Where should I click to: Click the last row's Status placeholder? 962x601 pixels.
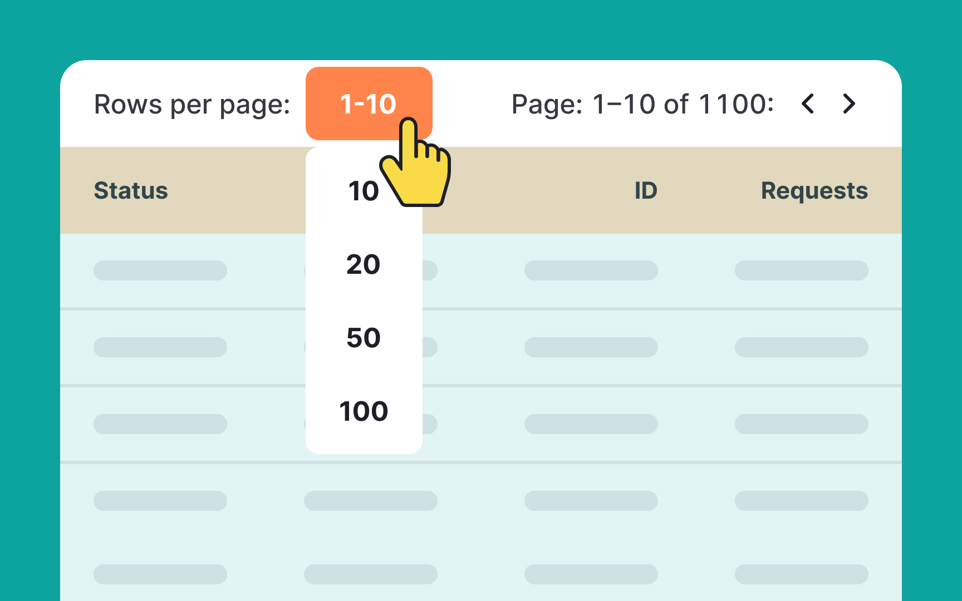160,574
